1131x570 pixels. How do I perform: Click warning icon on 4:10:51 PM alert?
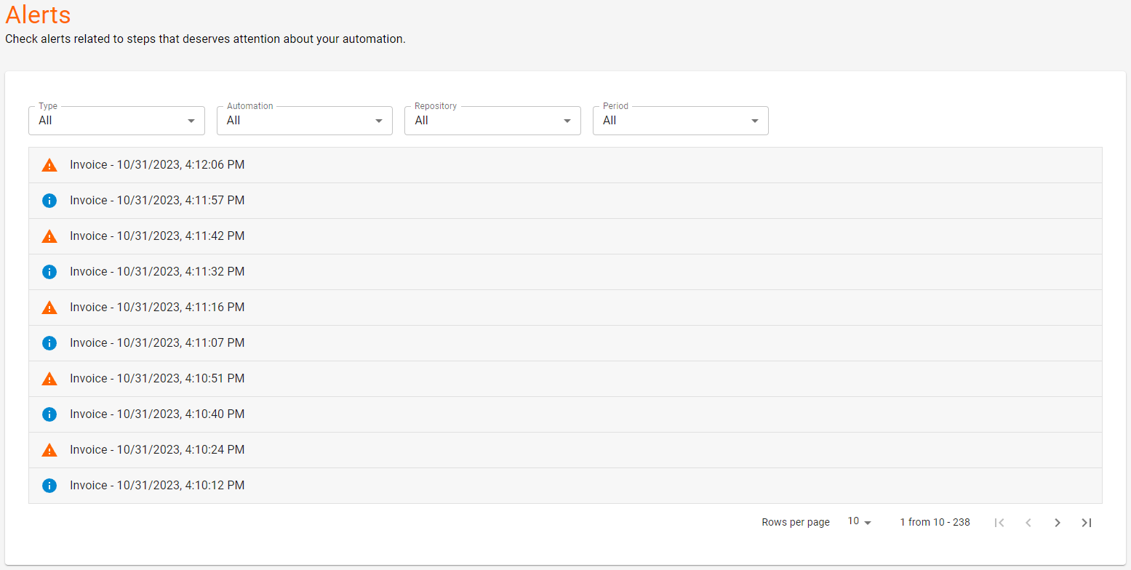click(x=49, y=379)
